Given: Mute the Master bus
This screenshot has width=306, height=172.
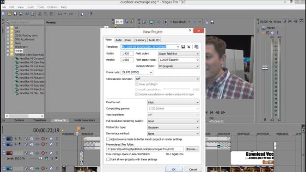Looking at the screenshot, I should pyautogui.click(x=272, y=33).
